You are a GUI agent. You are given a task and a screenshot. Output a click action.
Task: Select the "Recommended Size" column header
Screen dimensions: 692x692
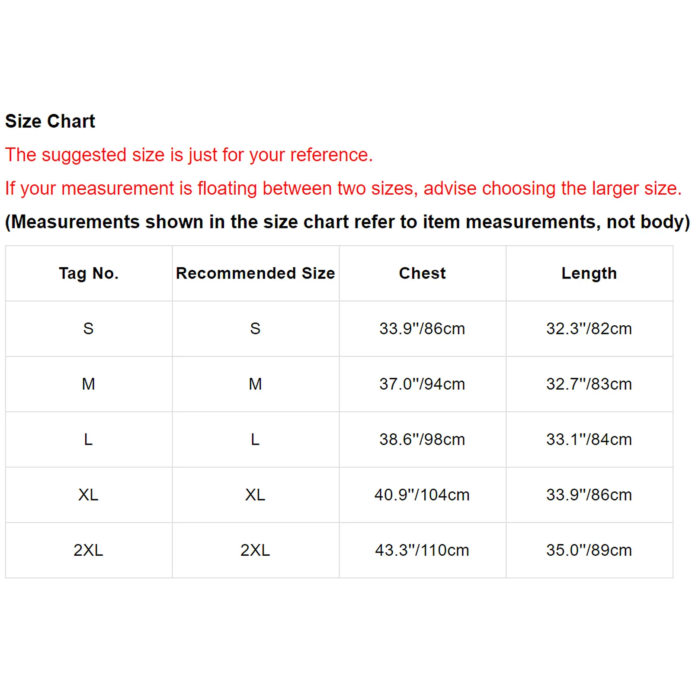point(256,273)
